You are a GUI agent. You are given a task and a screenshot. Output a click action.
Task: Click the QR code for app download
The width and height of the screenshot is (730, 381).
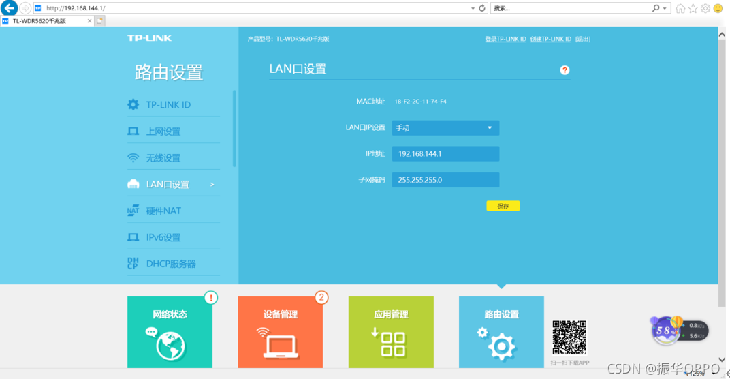[569, 337]
